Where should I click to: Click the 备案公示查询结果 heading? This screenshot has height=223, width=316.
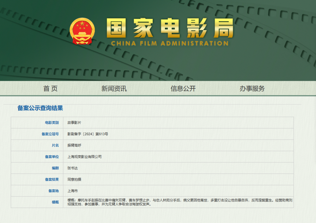coord(40,108)
